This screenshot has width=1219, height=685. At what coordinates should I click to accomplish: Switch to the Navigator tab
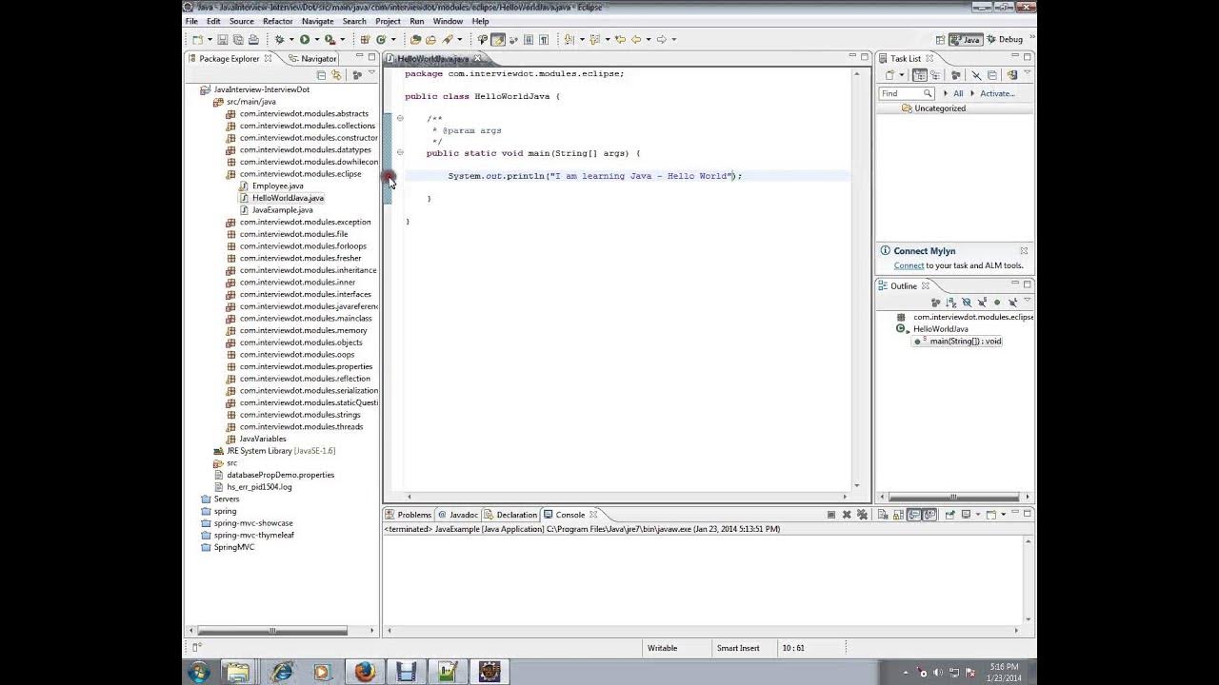(312, 58)
